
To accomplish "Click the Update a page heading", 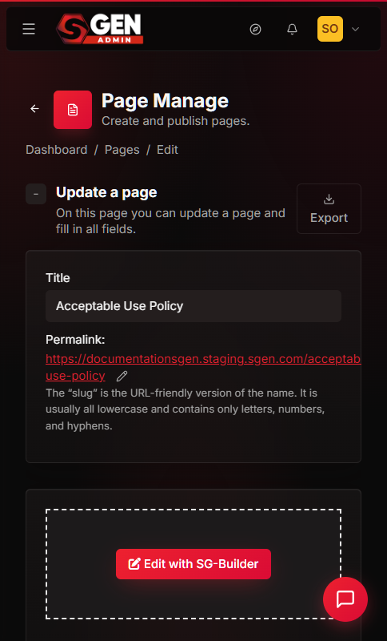I will [106, 192].
